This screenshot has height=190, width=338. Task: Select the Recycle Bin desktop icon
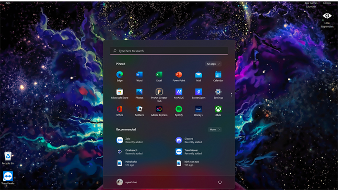(8, 158)
